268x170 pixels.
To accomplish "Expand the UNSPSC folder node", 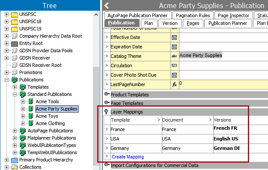I will coord(6,14).
